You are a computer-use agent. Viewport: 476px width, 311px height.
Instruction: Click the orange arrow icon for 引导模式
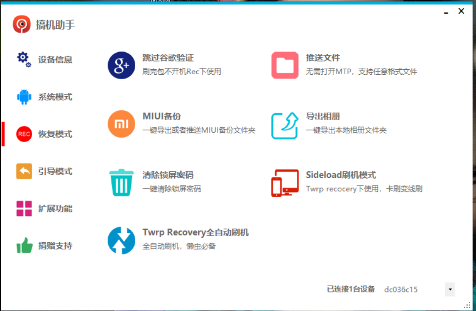pos(23,171)
